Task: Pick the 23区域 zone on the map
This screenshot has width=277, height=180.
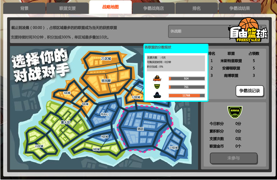Action: click(x=173, y=147)
